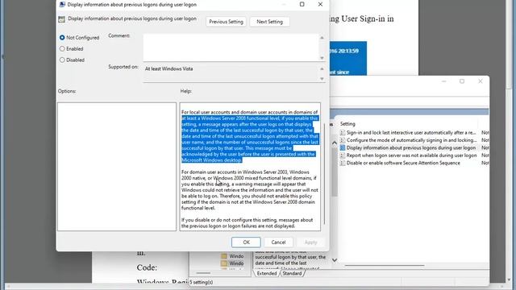Maximize the policy setting dialog
Image resolution: width=516 pixels, height=290 pixels.
point(302,4)
